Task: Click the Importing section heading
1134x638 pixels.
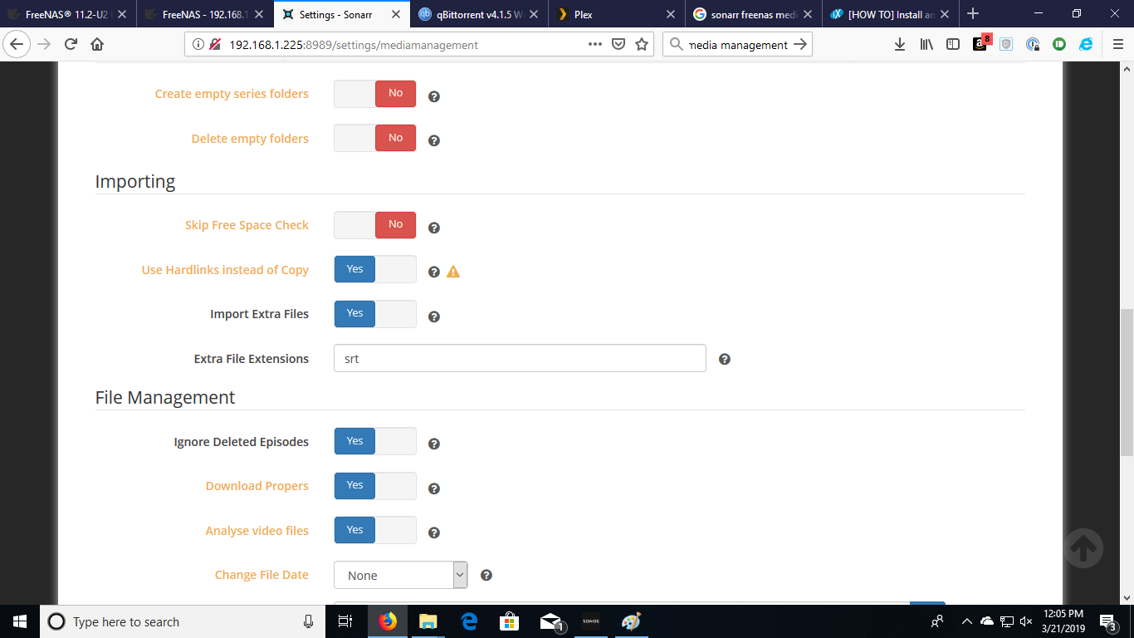Action: [x=135, y=182]
